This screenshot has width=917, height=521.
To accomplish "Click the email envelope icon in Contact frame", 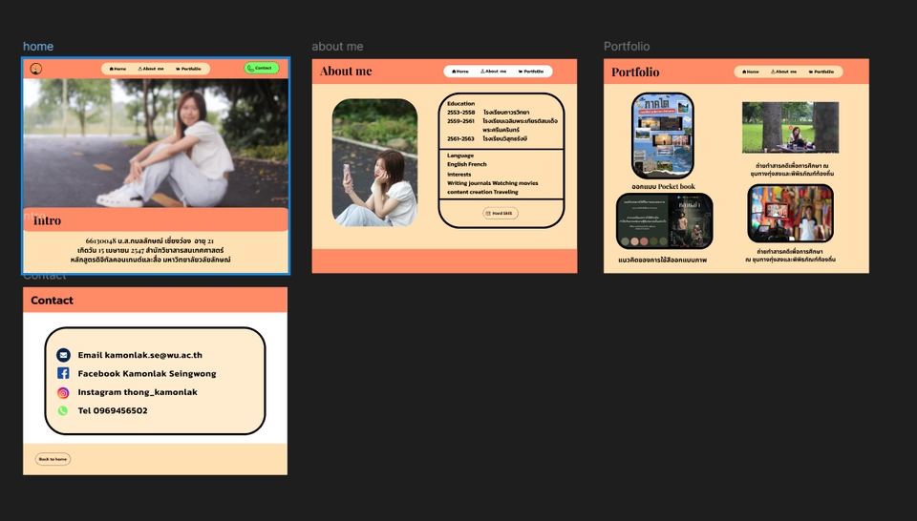I will pyautogui.click(x=63, y=355).
